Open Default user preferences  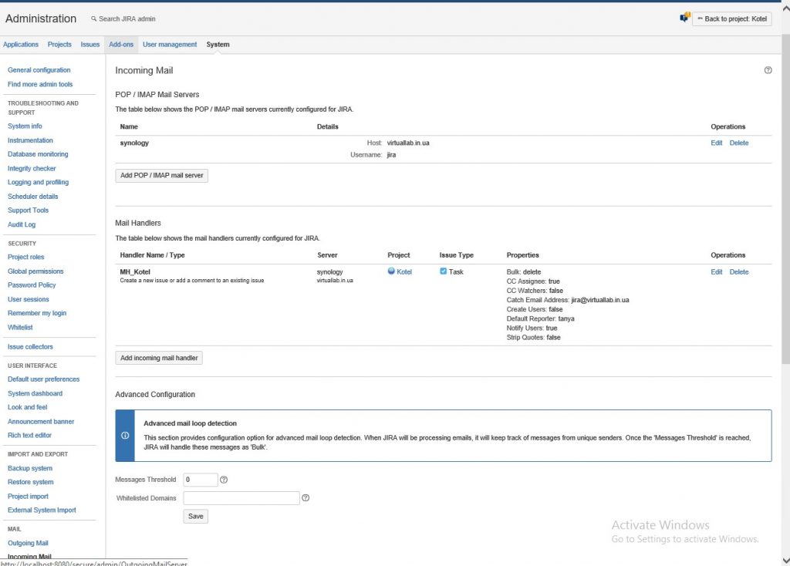point(43,379)
